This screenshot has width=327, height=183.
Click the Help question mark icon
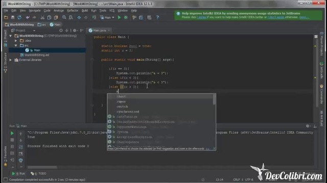click(157, 18)
